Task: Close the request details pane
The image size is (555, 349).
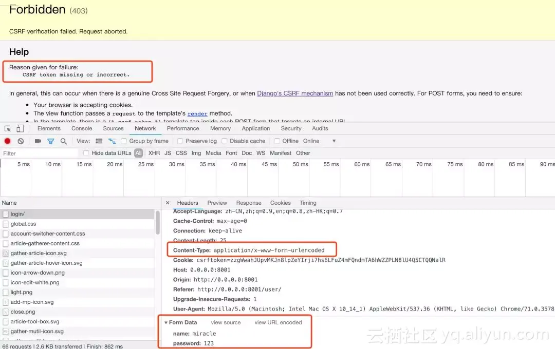Action: pyautogui.click(x=168, y=203)
